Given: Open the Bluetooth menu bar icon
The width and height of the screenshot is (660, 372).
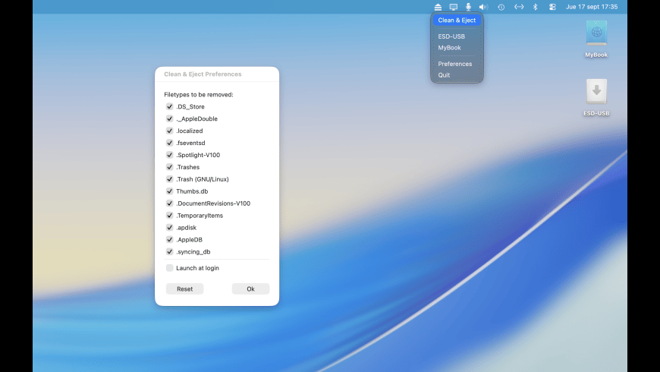Looking at the screenshot, I should [x=536, y=7].
